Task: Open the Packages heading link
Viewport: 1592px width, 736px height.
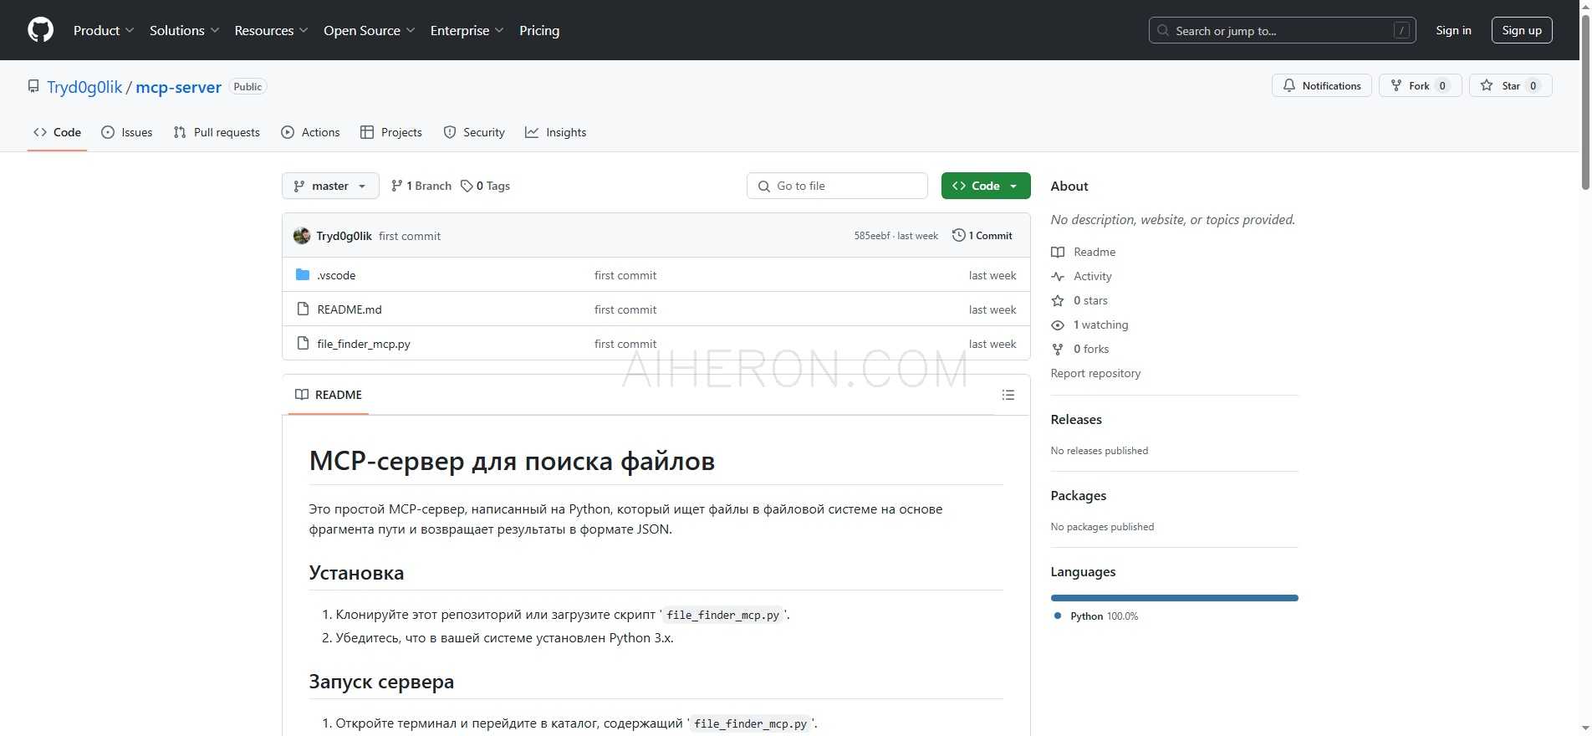Action: 1079,496
